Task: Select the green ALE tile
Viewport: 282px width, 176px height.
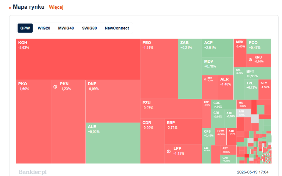Action: (113, 143)
